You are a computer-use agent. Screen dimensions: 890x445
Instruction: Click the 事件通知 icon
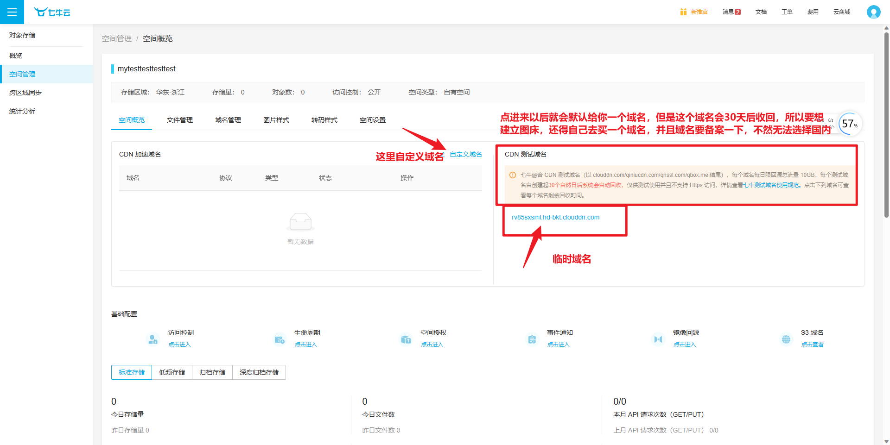(x=532, y=339)
